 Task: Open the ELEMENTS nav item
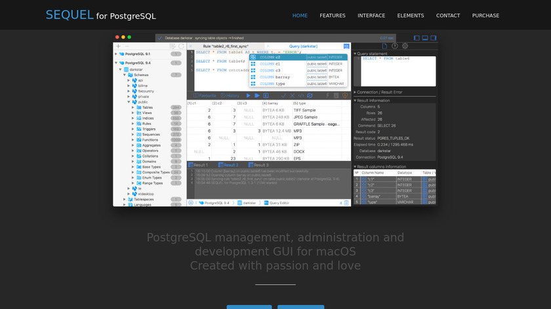[x=411, y=16]
